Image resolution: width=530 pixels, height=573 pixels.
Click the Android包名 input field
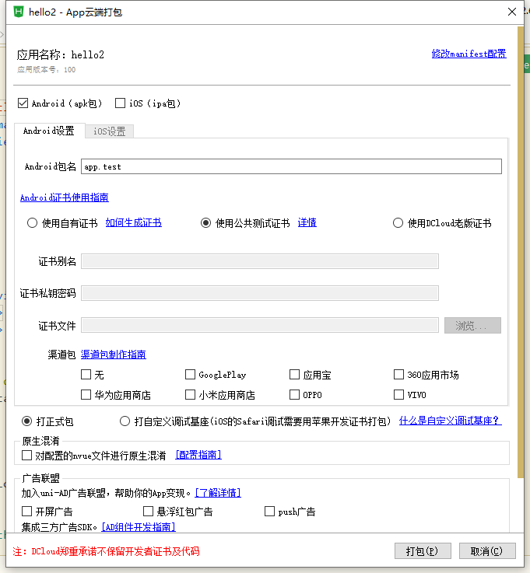[291, 166]
